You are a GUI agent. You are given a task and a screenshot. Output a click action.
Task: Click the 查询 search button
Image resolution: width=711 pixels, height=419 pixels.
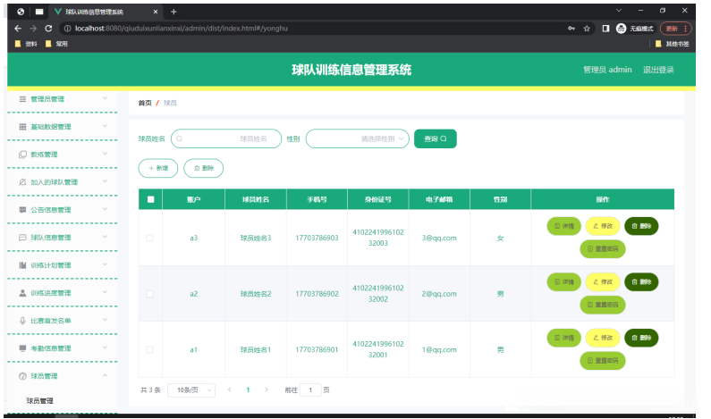point(436,139)
